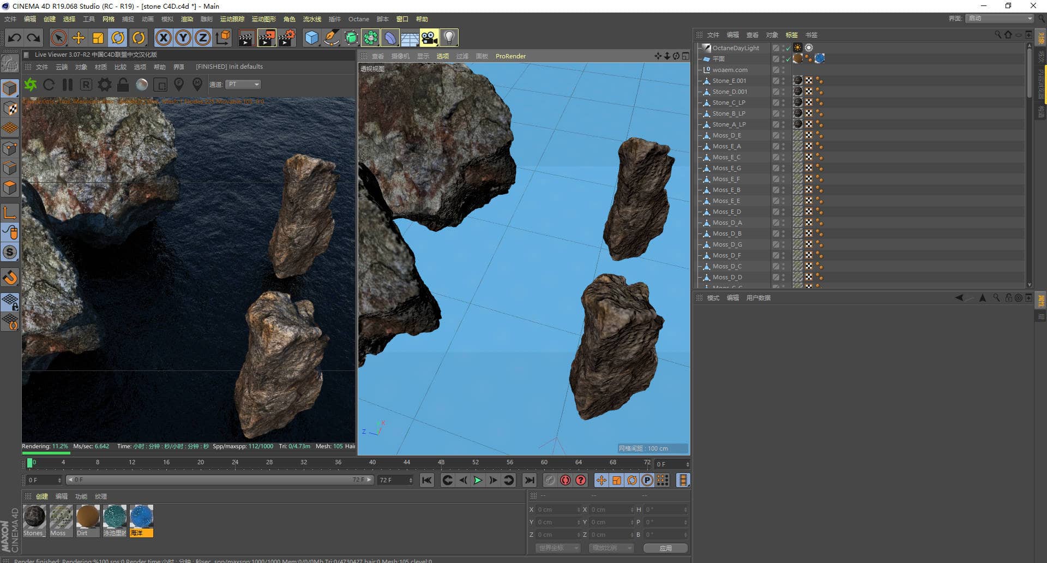Open the Subdivision Surface generator icon

coord(351,38)
